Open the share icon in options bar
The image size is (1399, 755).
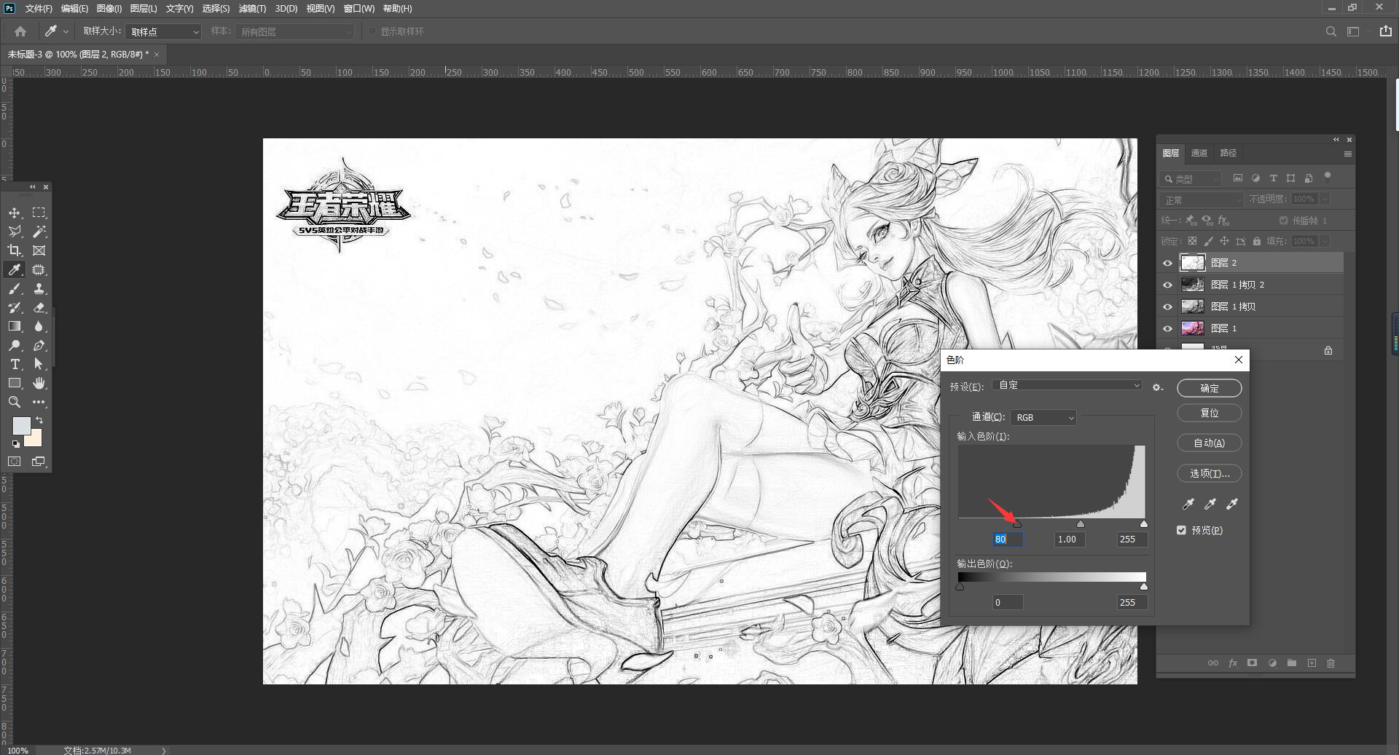coord(1386,31)
